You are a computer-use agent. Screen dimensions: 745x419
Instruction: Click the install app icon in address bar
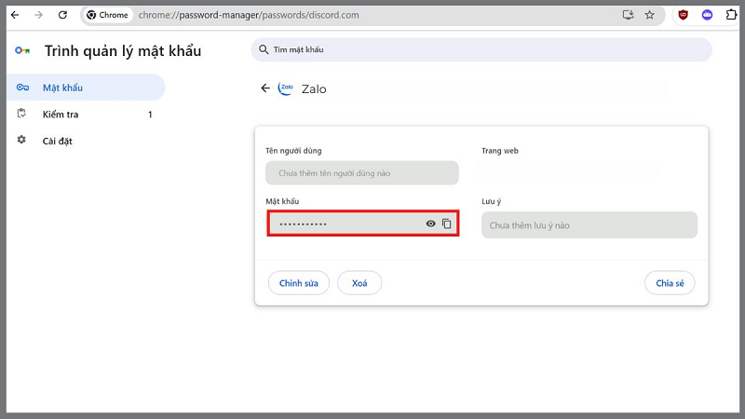628,15
